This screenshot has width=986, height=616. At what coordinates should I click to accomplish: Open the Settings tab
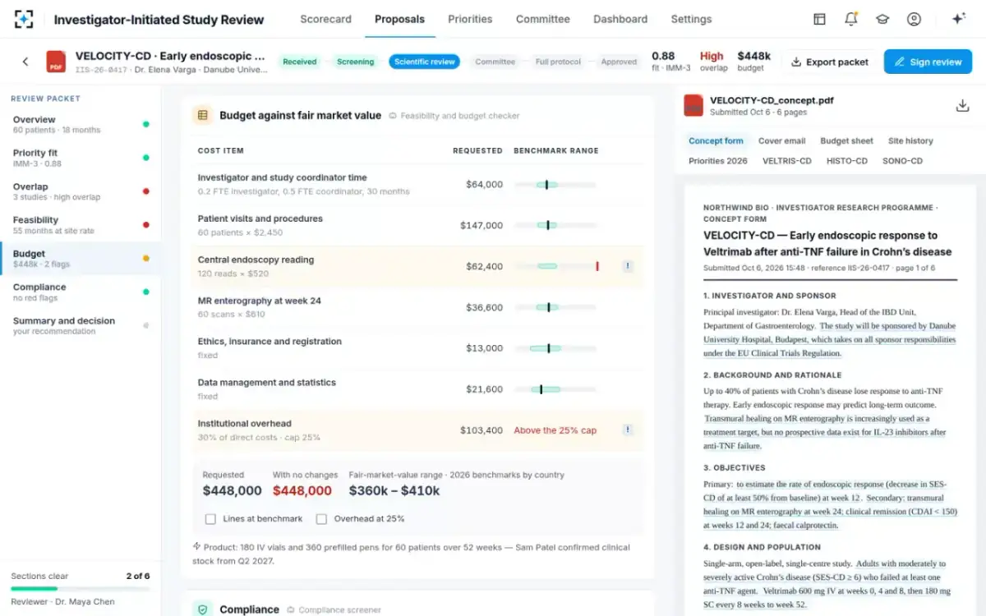[691, 19]
